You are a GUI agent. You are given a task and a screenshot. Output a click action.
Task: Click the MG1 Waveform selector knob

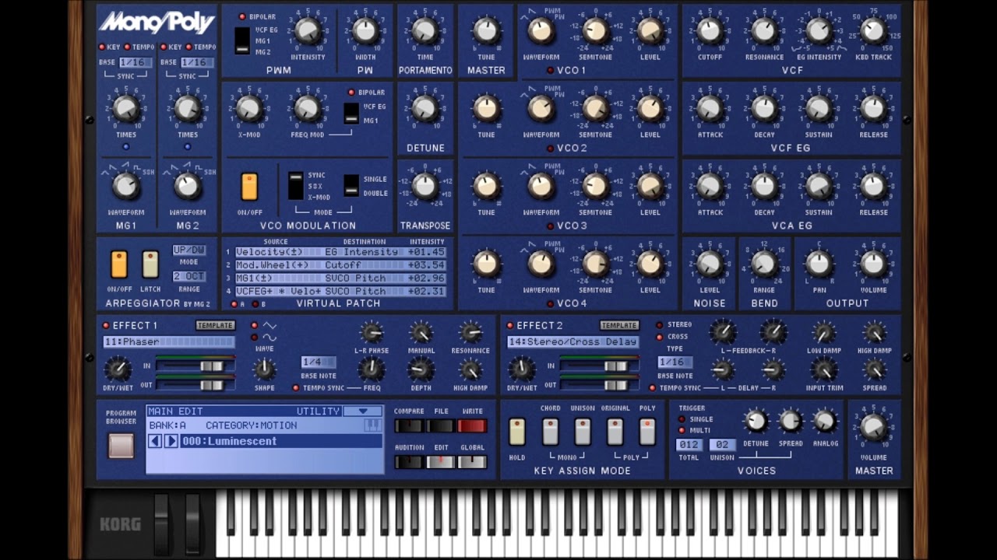125,186
